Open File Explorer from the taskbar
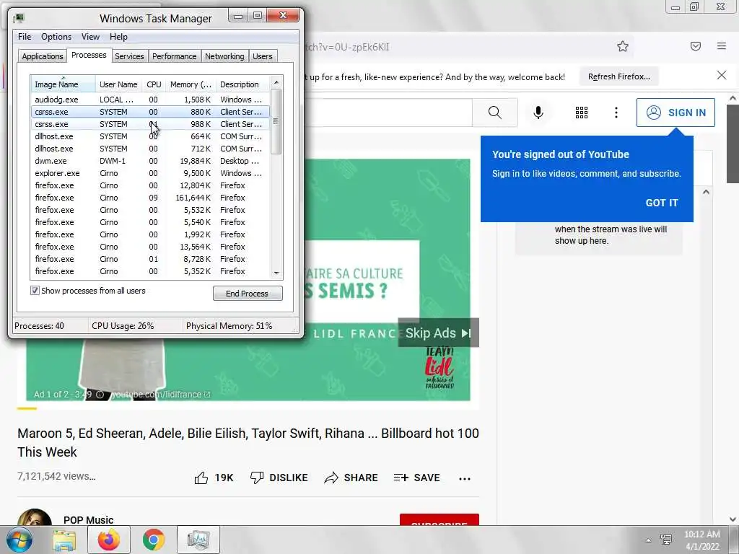This screenshot has width=739, height=554. 64,540
